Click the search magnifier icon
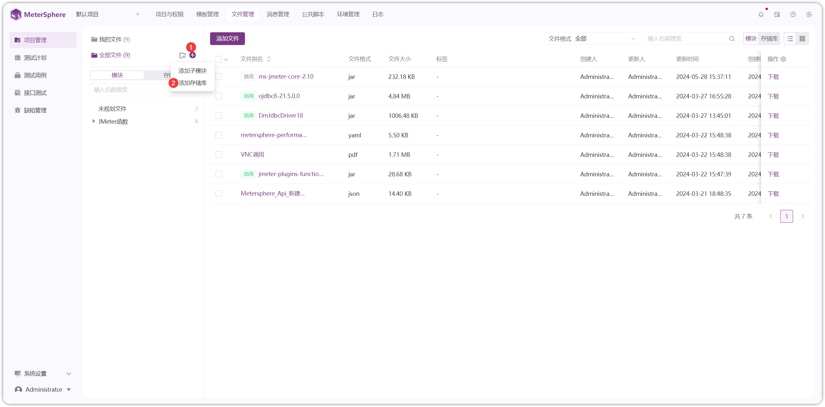Screen dimensions: 825x407 point(732,39)
